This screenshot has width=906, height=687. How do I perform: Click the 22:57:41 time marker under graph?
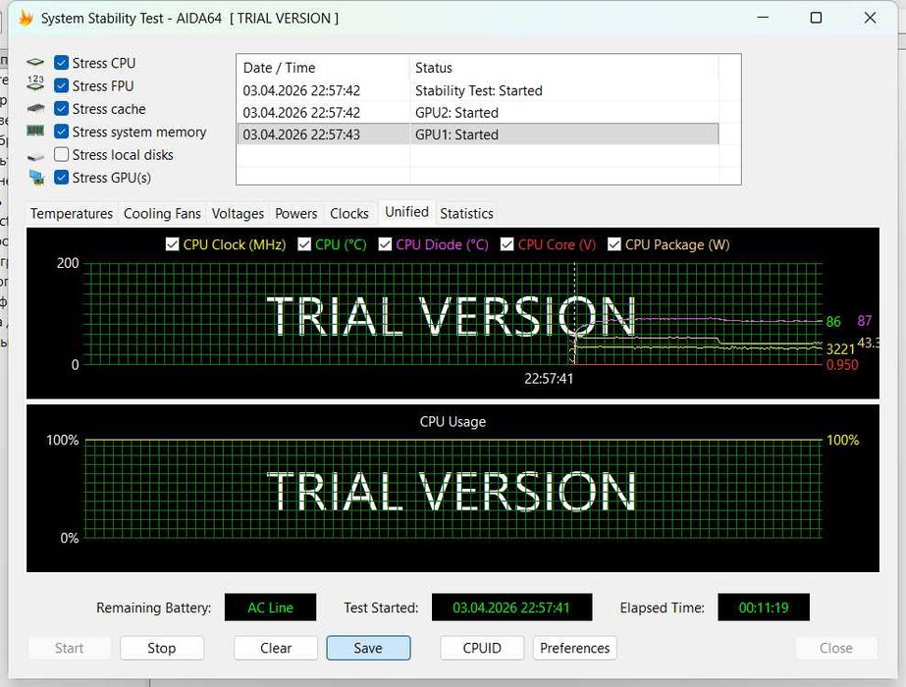coord(549,379)
